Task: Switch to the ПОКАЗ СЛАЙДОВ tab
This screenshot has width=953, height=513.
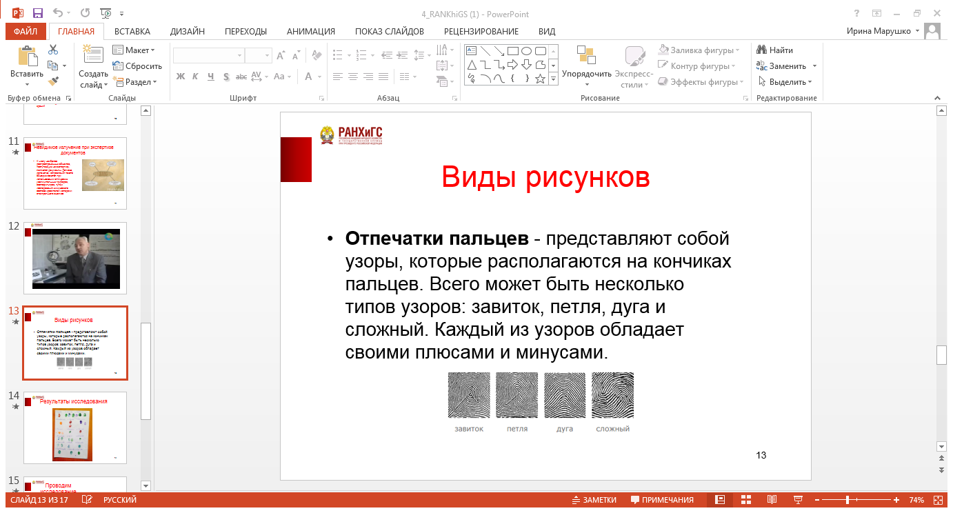Action: [x=390, y=31]
